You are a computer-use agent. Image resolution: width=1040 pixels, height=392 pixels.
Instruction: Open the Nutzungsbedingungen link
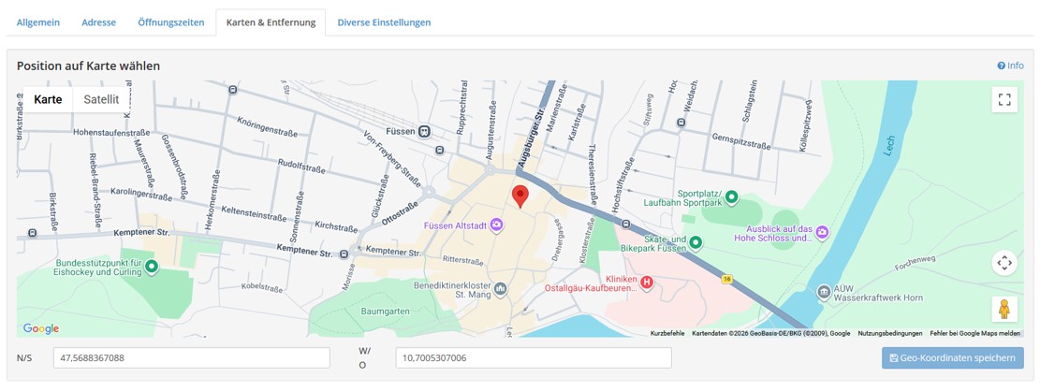(890, 333)
